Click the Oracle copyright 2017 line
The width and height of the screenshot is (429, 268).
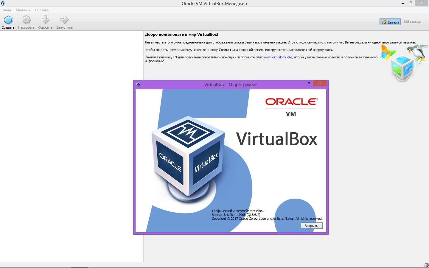(x=267, y=219)
